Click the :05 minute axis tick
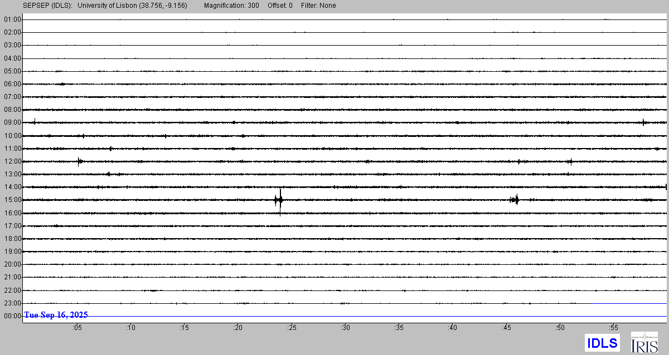Screen dimensions: 669x355 77,328
